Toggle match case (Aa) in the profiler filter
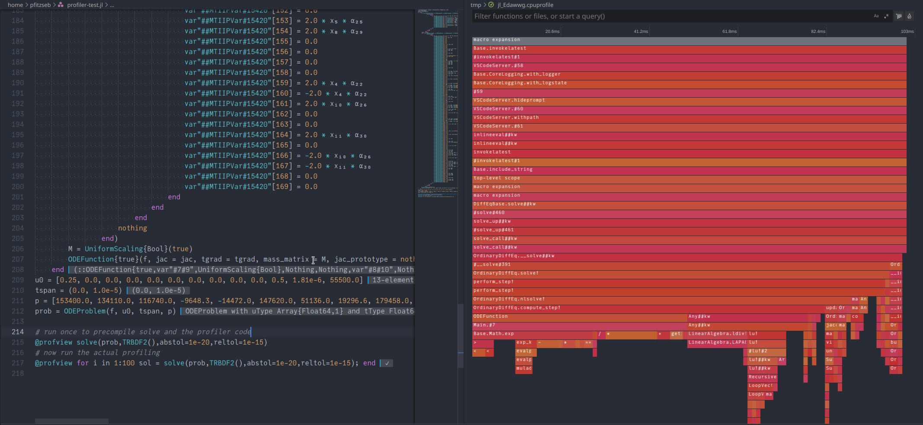This screenshot has height=425, width=923. coord(876,16)
